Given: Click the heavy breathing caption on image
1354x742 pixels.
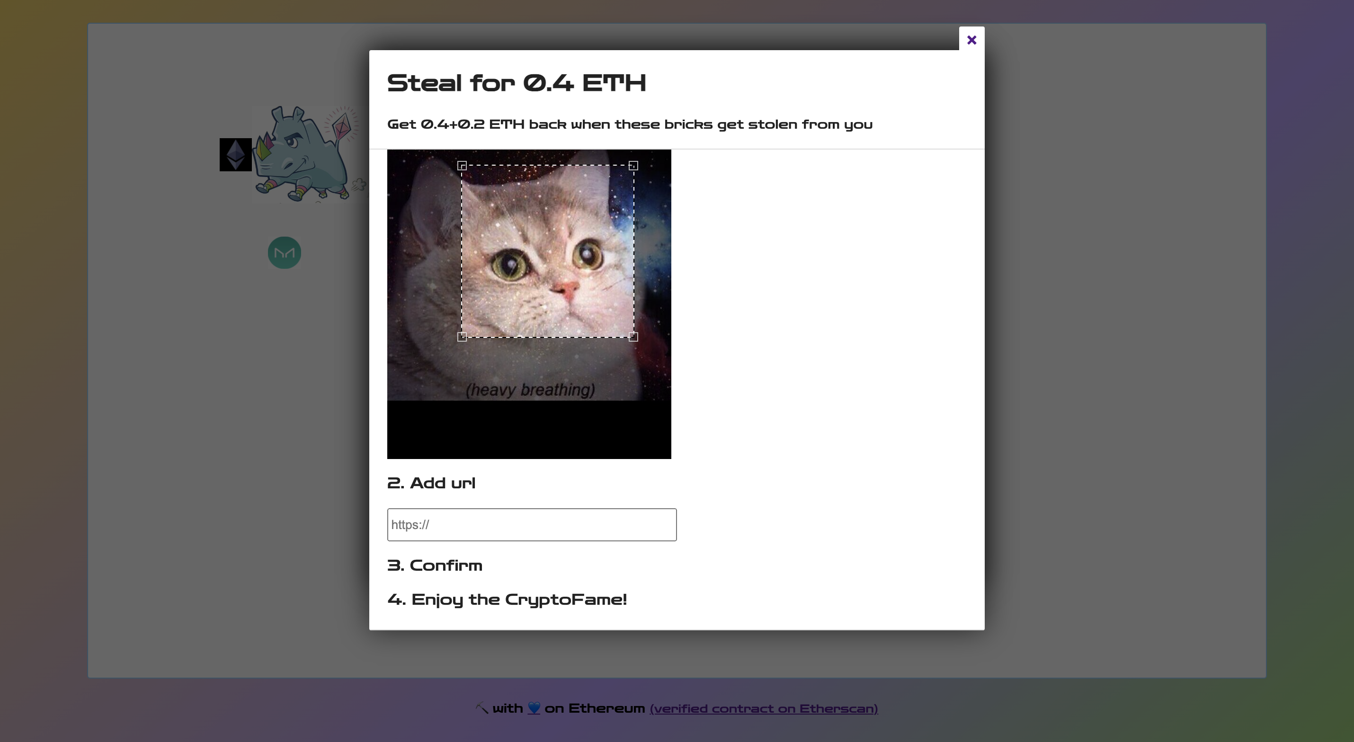Looking at the screenshot, I should 530,390.
